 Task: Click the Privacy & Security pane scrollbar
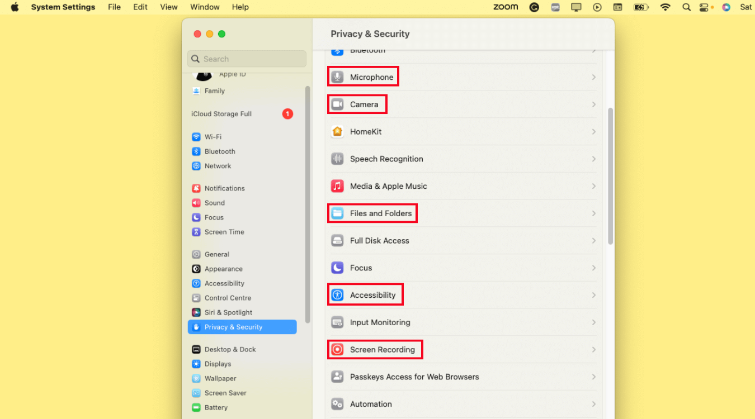pos(611,176)
